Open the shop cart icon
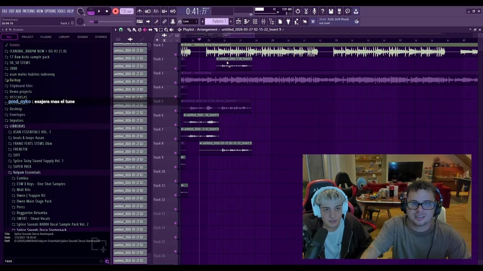 click(x=313, y=21)
